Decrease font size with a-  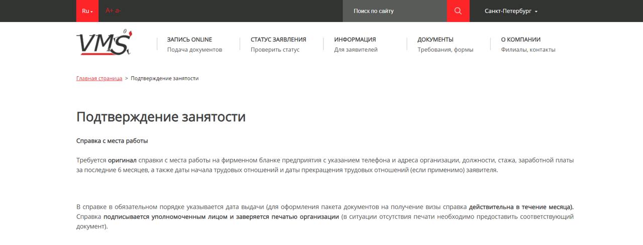[118, 11]
